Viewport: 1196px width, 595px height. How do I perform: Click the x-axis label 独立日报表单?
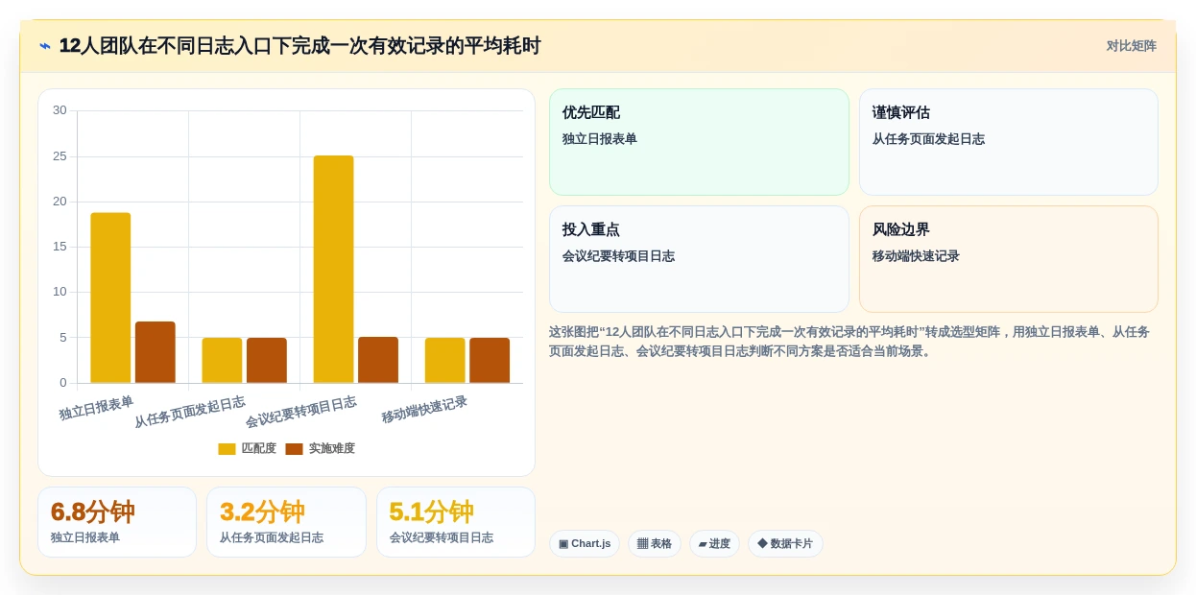[96, 408]
